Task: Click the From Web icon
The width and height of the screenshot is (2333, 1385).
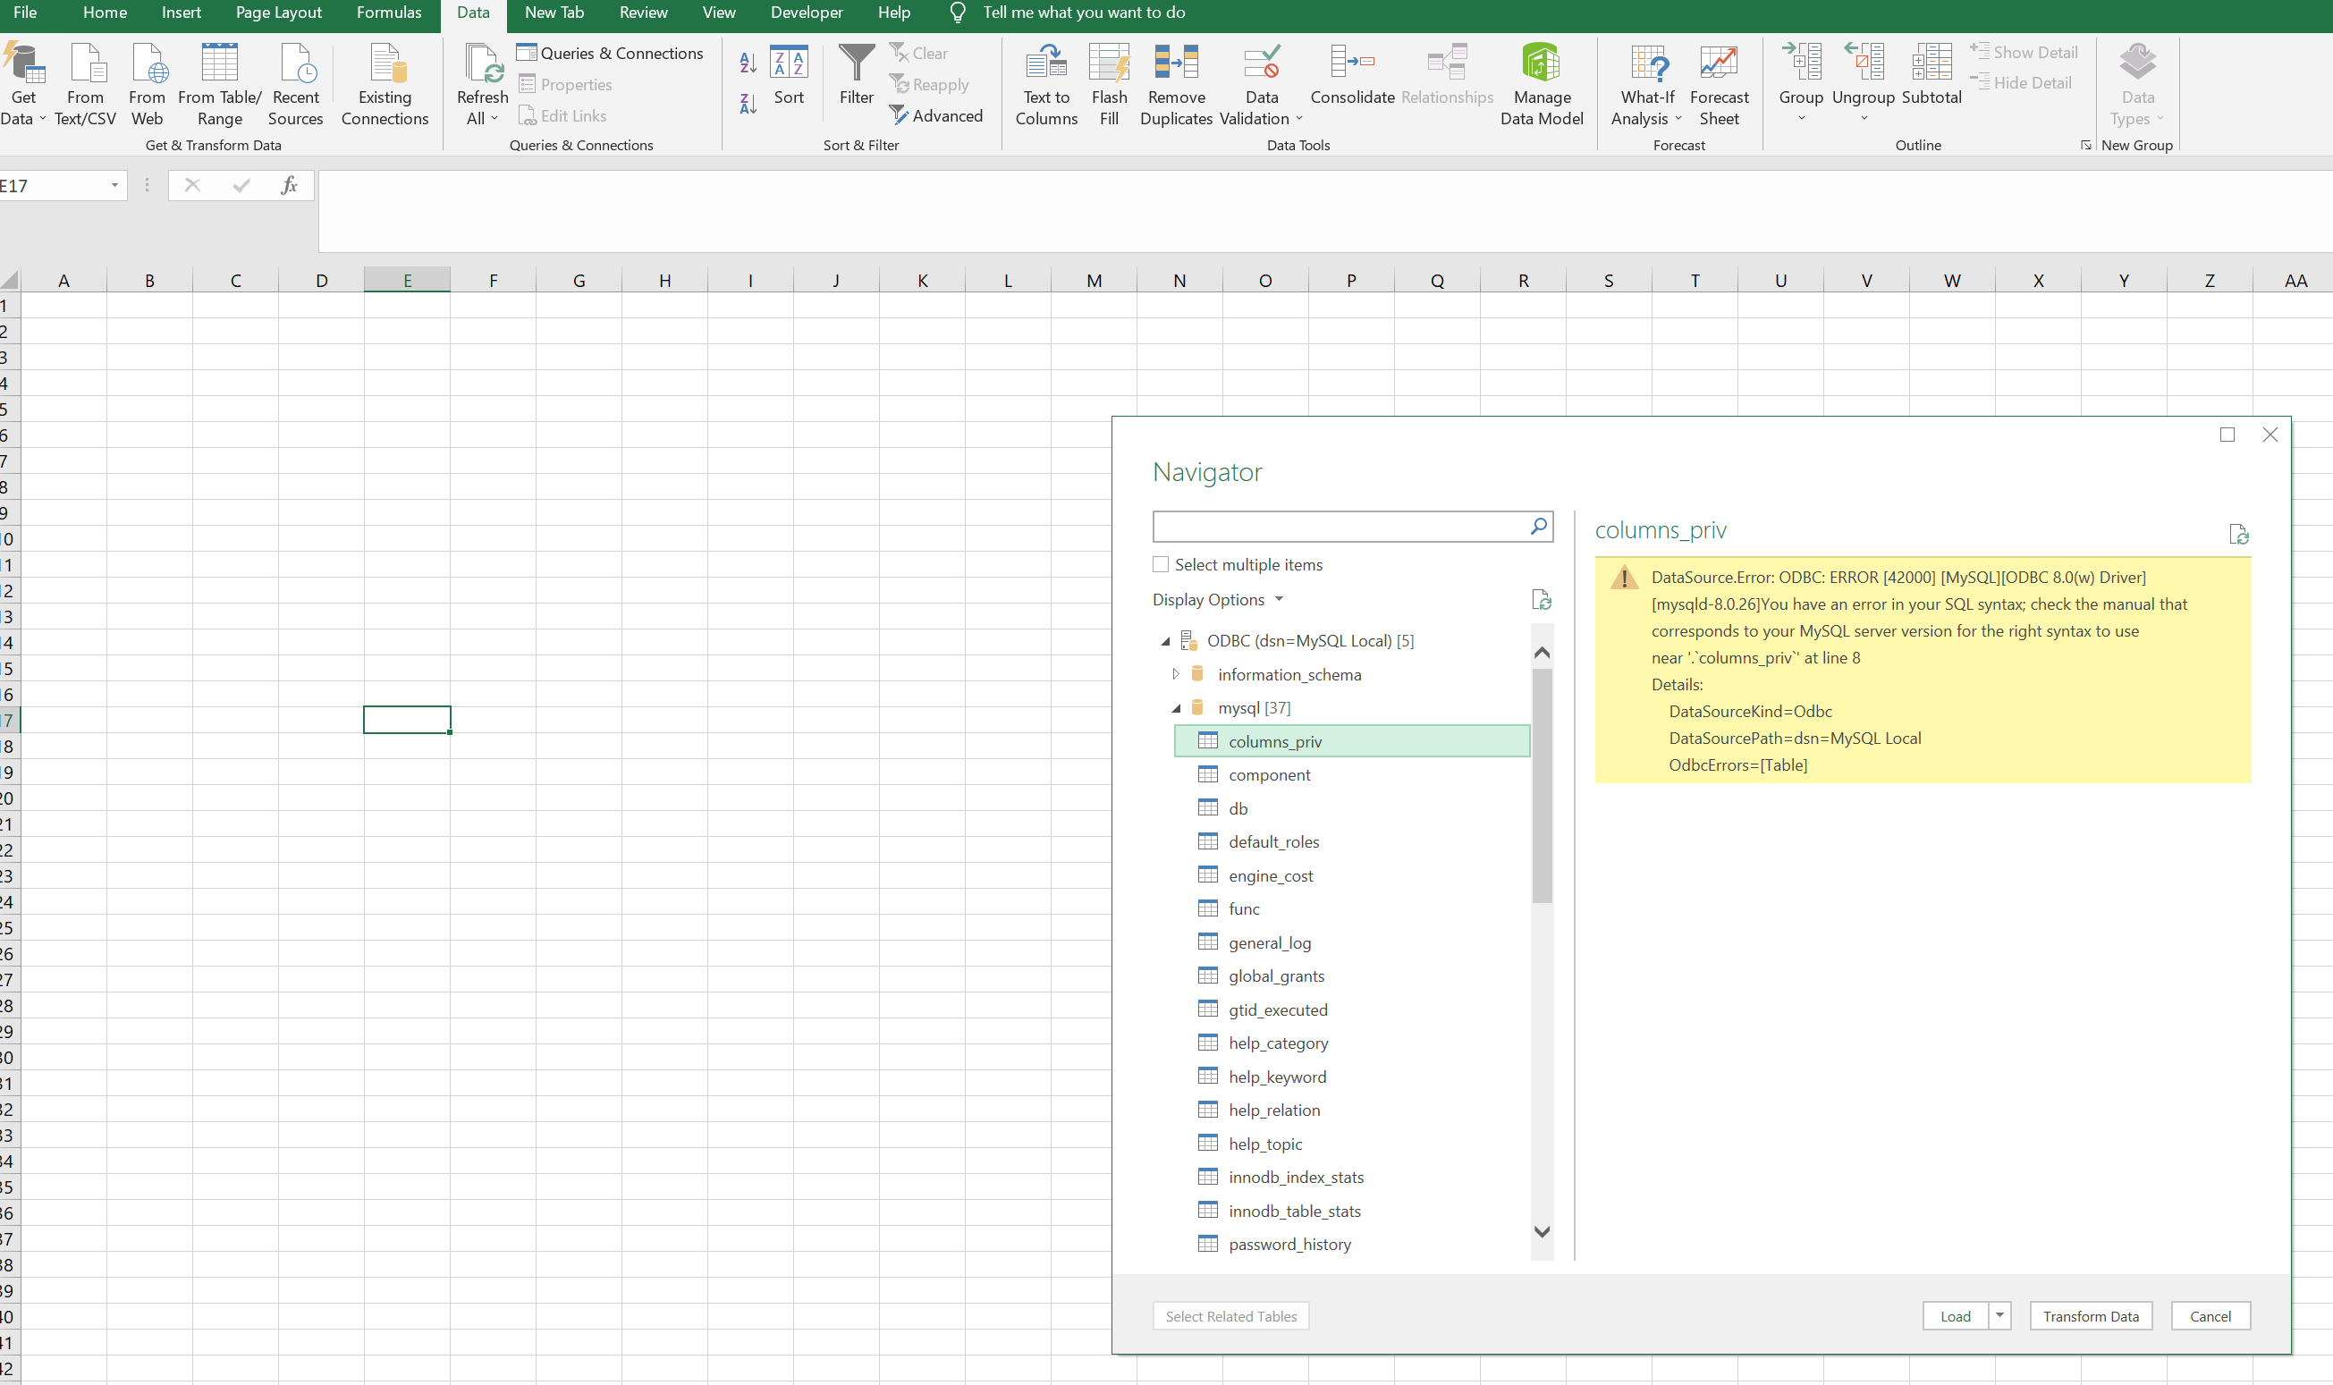Action: point(148,63)
